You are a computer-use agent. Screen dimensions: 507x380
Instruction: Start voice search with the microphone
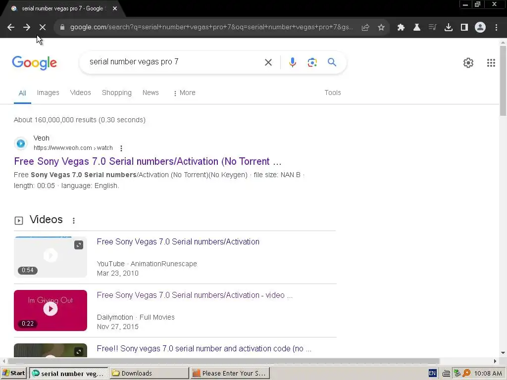tap(293, 62)
